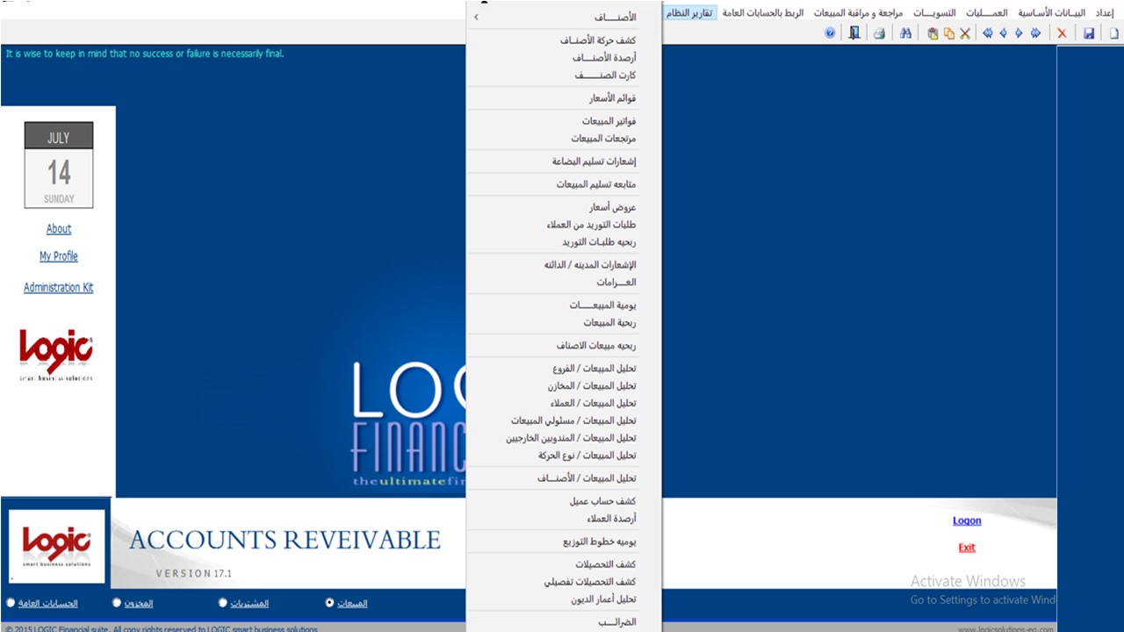Viewport: 1124px width, 632px height.
Task: Click the Logon link
Action: (x=967, y=521)
